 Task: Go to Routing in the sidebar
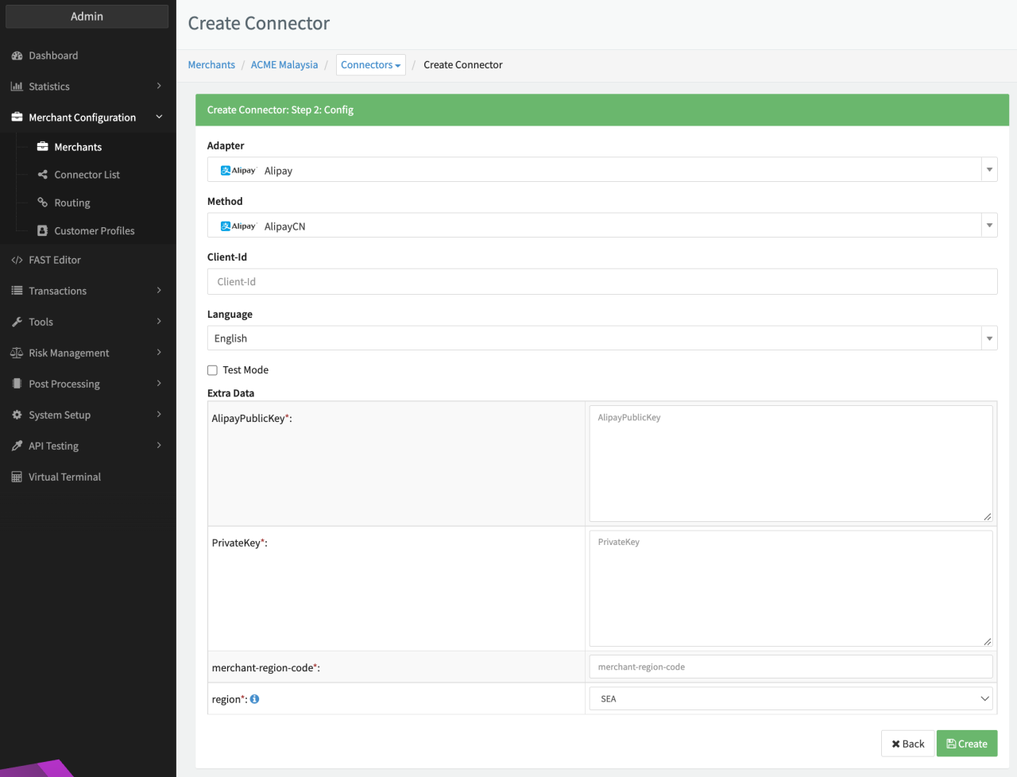(72, 203)
